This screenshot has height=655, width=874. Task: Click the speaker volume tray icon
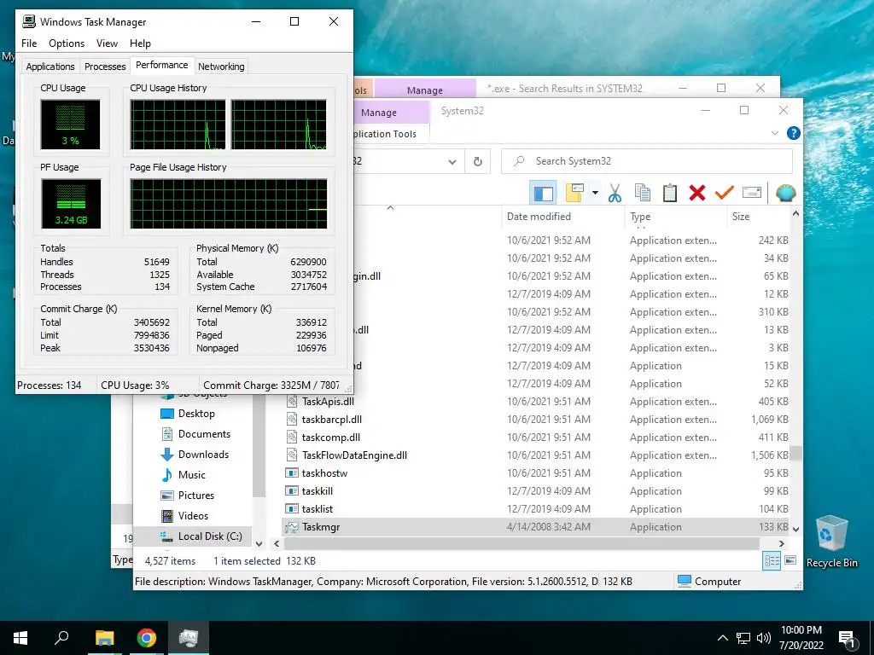[764, 638]
